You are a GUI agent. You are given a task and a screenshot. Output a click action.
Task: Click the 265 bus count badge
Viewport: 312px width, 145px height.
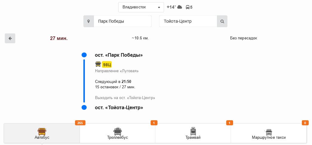point(80,123)
